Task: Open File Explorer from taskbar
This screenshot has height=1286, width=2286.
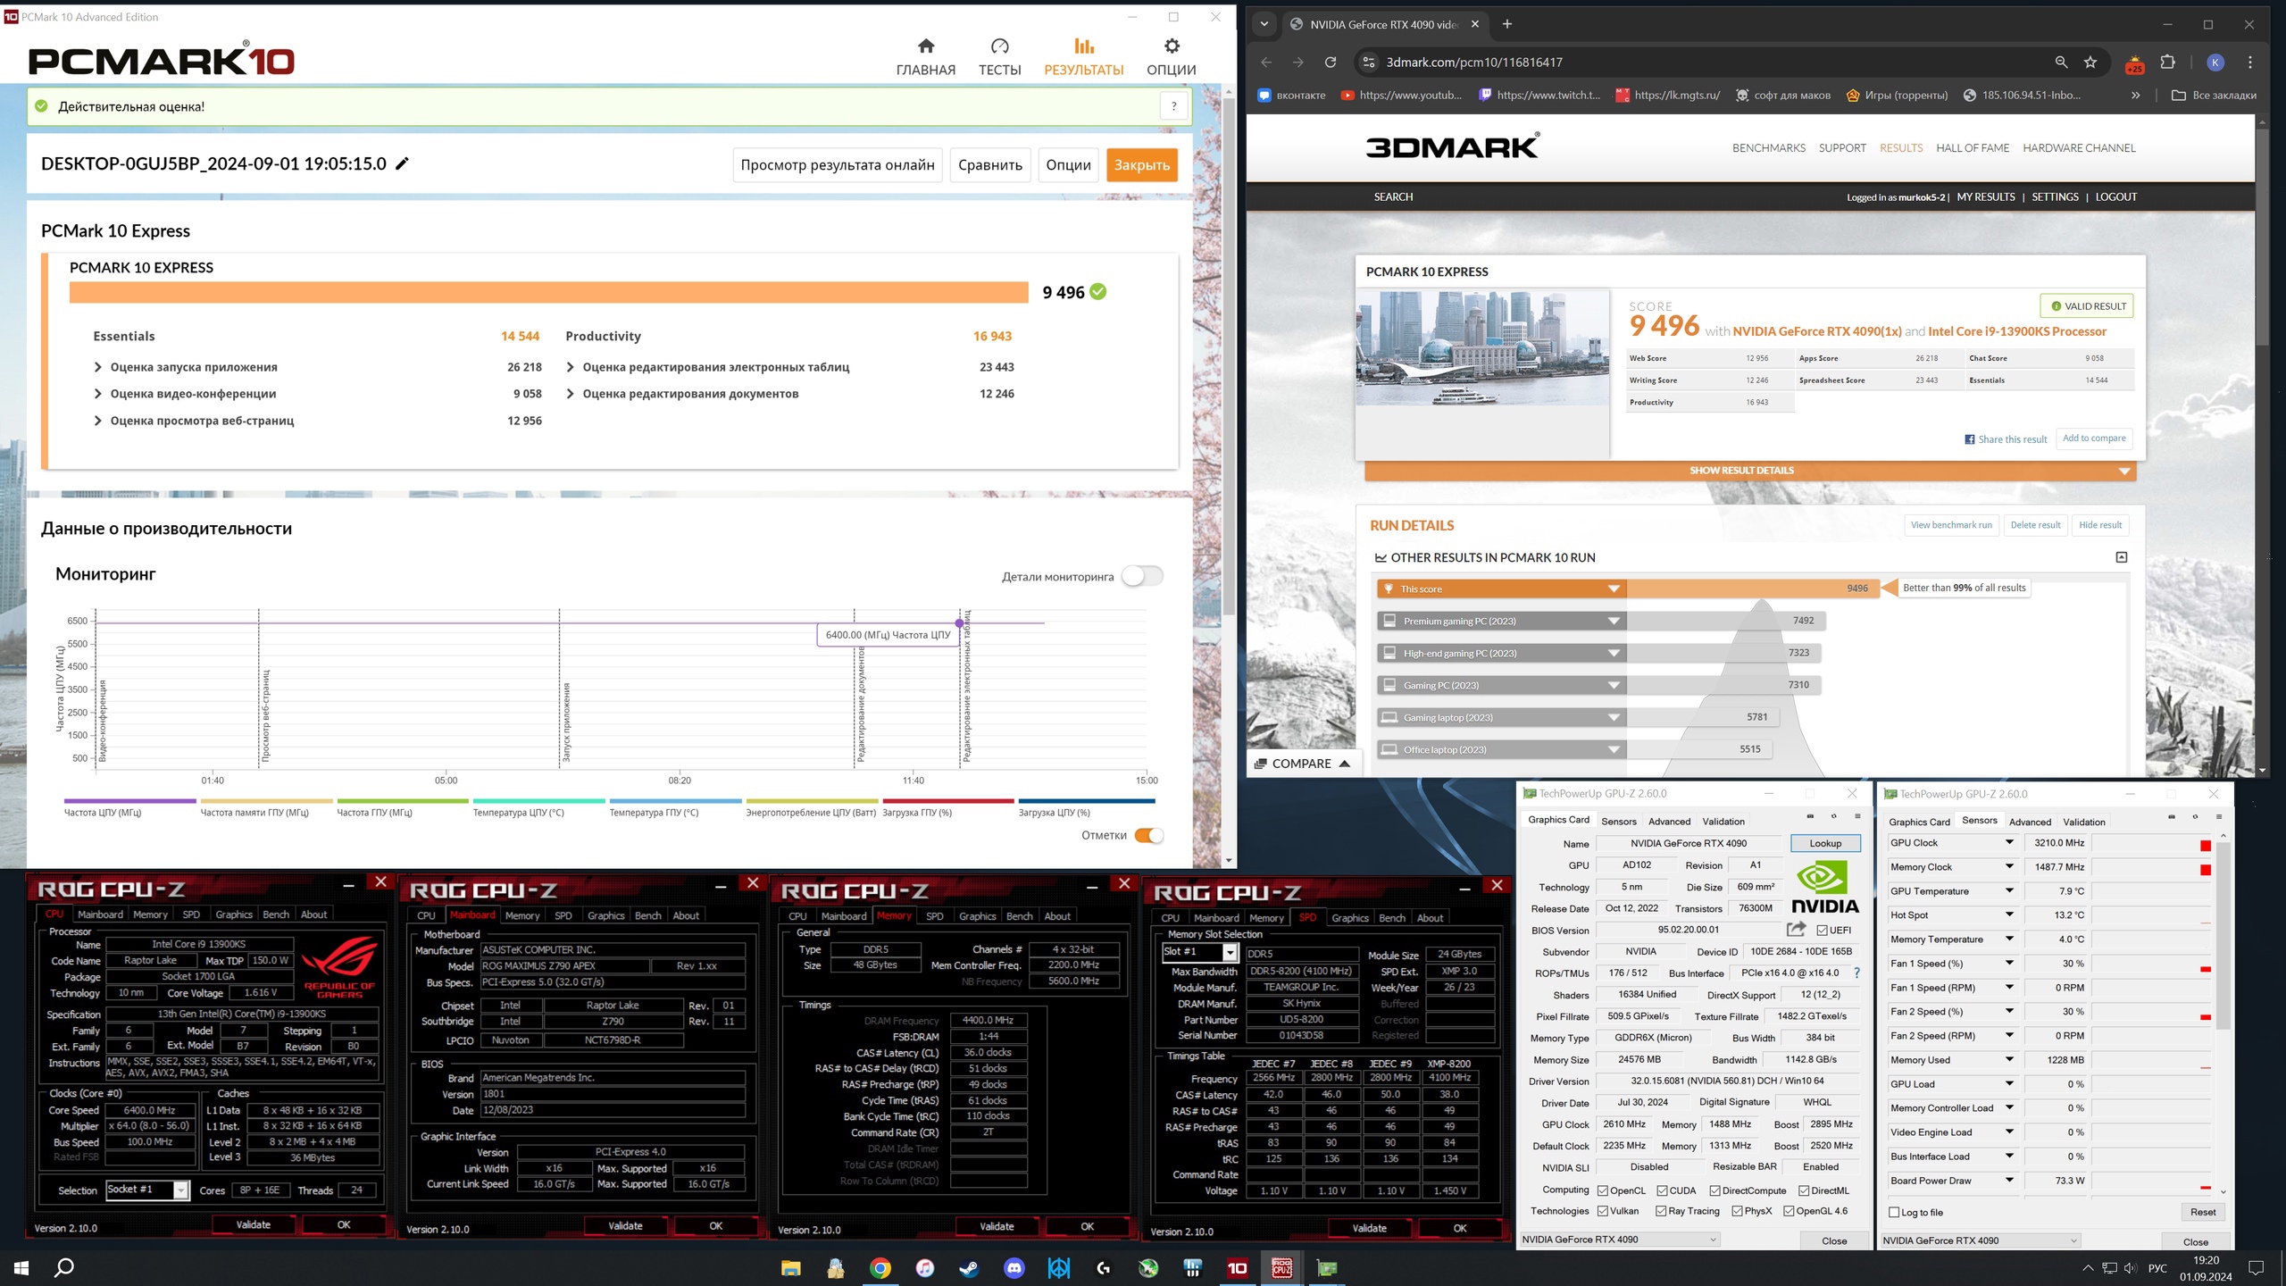Action: (x=791, y=1268)
